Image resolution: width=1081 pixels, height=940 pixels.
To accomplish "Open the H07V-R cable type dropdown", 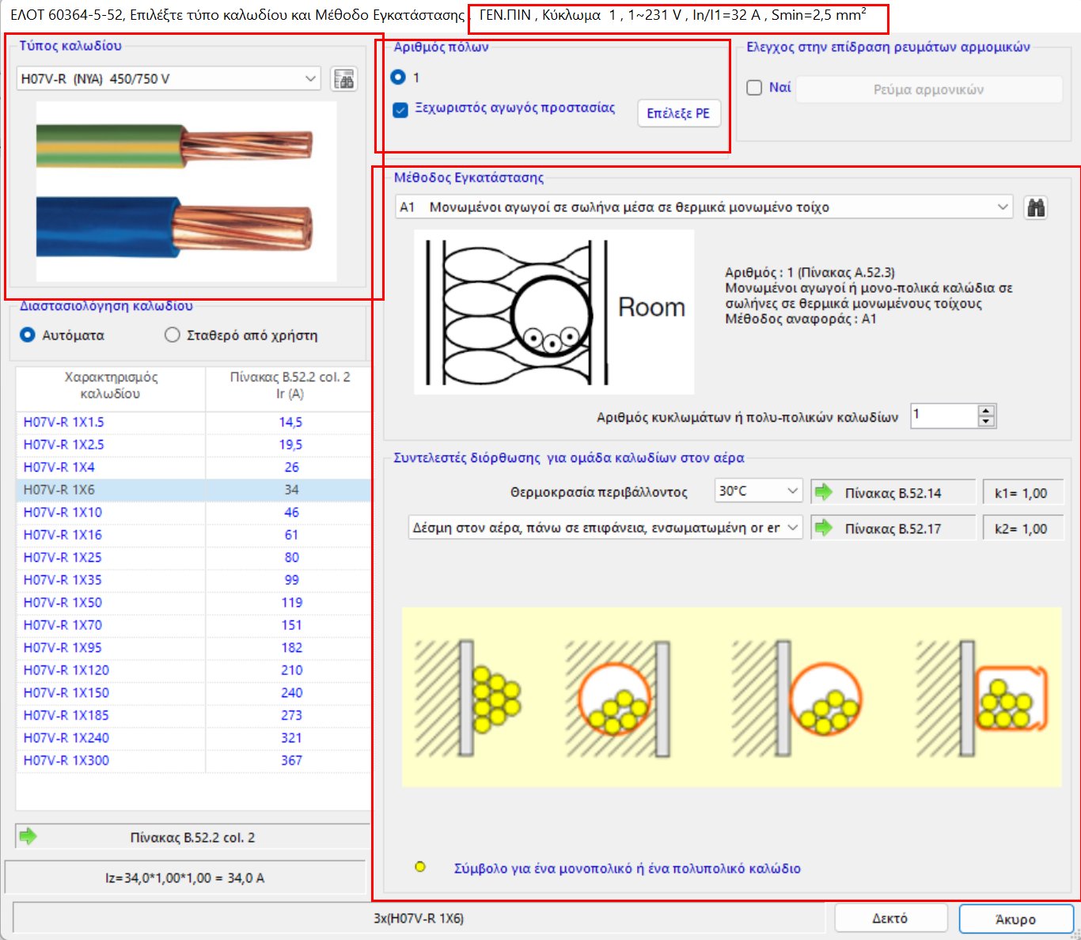I will (x=309, y=78).
